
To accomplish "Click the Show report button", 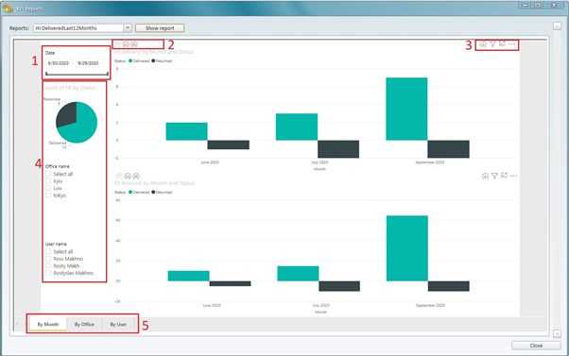I will click(160, 28).
